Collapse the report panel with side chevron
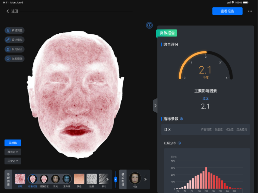This screenshot has width=258, height=193. click(x=155, y=106)
